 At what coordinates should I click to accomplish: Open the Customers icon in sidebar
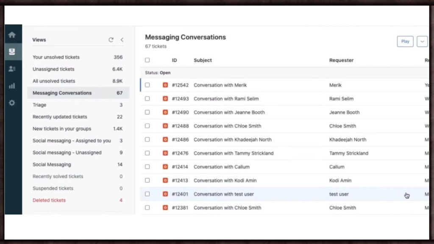[x=12, y=69]
